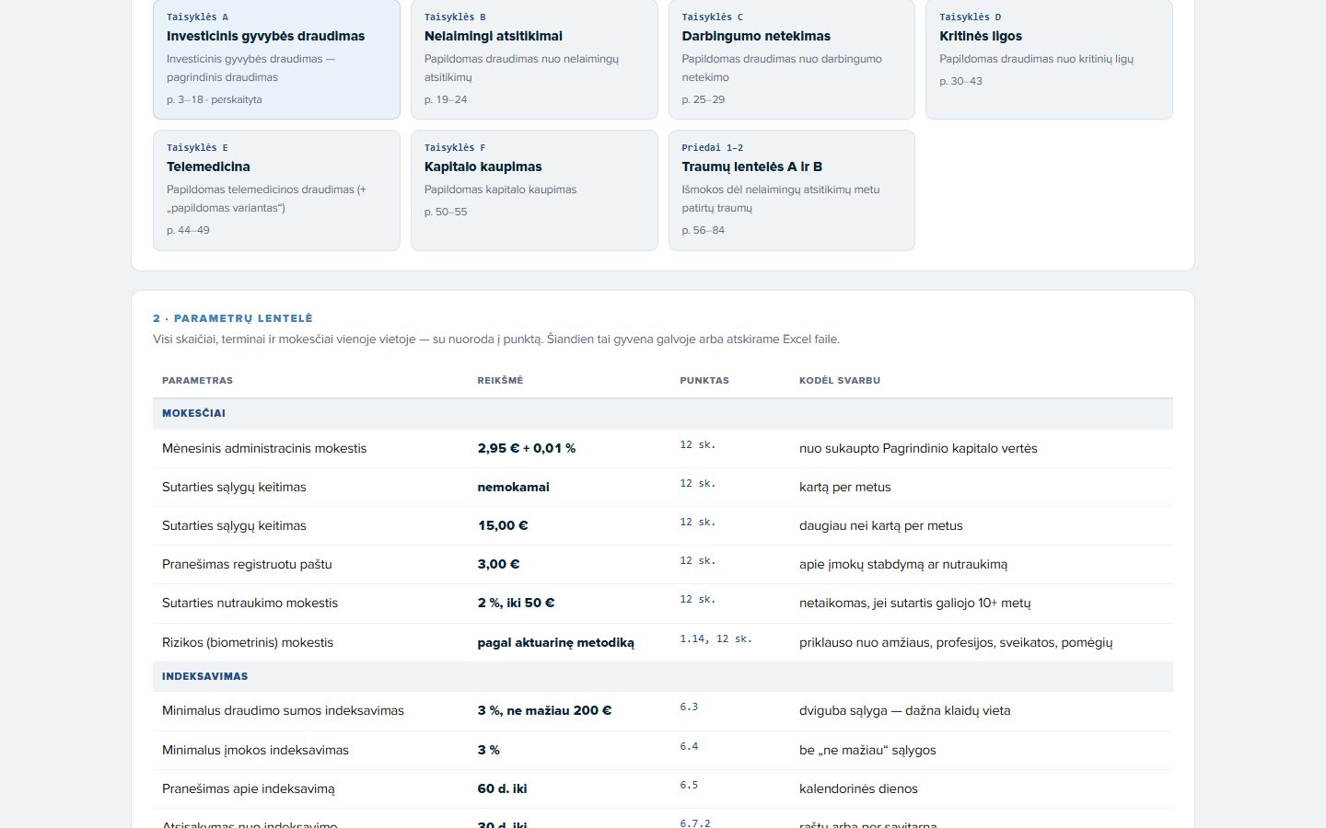1326x828 pixels.
Task: Open the Investicinis gyvybės draudimas card
Action: tap(276, 59)
